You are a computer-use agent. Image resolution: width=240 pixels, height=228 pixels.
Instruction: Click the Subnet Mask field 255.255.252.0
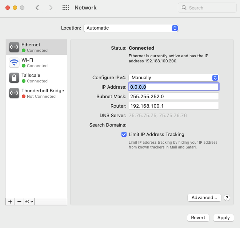point(174,96)
